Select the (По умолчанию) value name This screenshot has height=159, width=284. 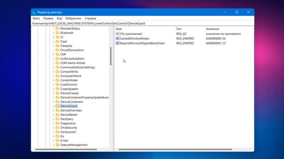(x=131, y=34)
